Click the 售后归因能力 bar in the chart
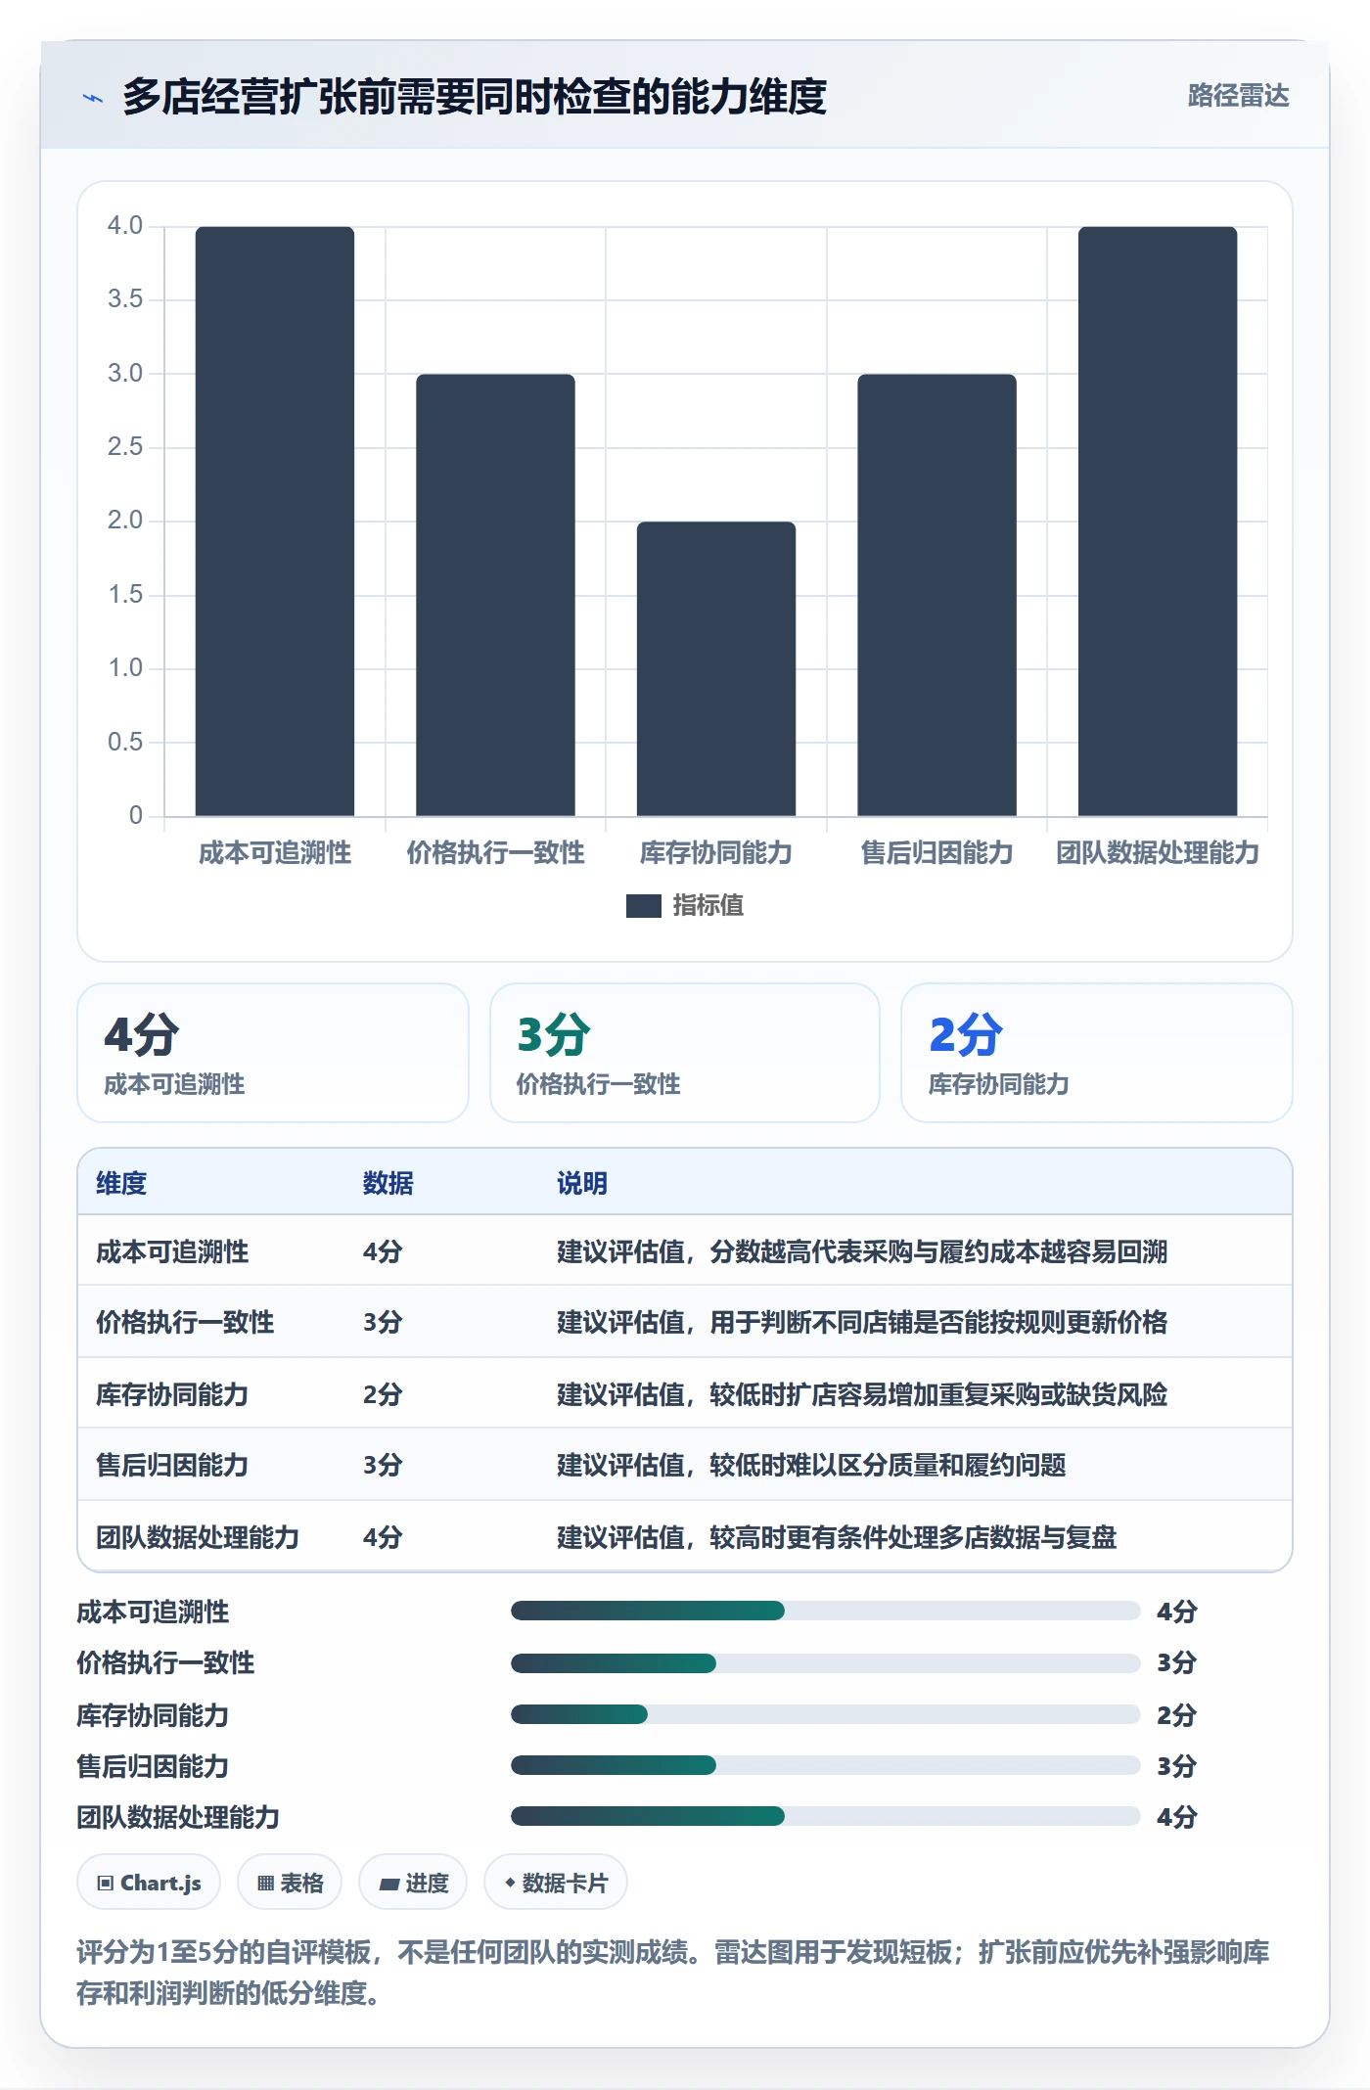This screenshot has height=2090, width=1370. tap(936, 595)
